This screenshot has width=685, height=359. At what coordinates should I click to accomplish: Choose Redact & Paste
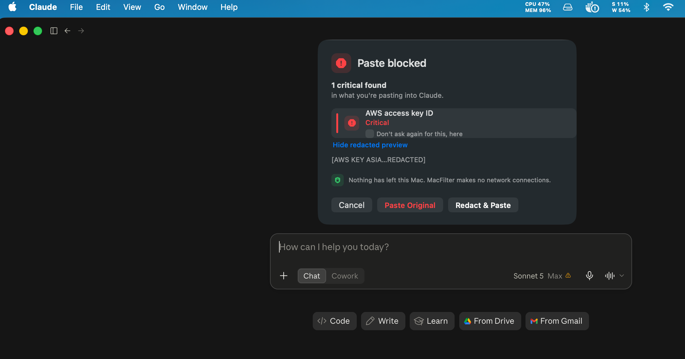pos(483,205)
